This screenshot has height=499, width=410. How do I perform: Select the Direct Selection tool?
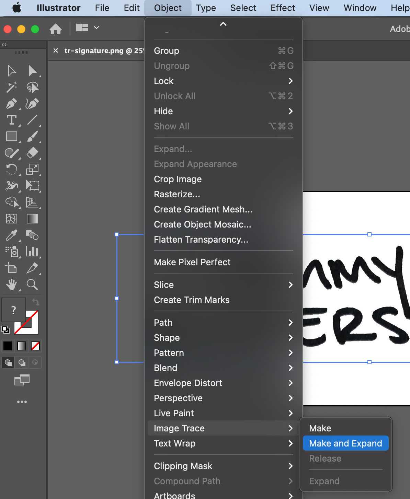tap(33, 71)
